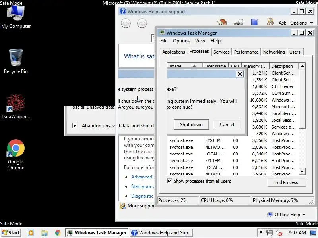The height and width of the screenshot is (238, 318).
Task: Click the CTF Loader description cell
Action: click(x=282, y=86)
